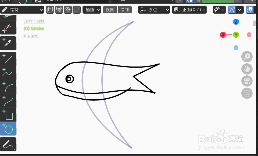This screenshot has width=258, height=156.
Task: Open the 原点 stroke placement dropdown
Action: [x=154, y=10]
